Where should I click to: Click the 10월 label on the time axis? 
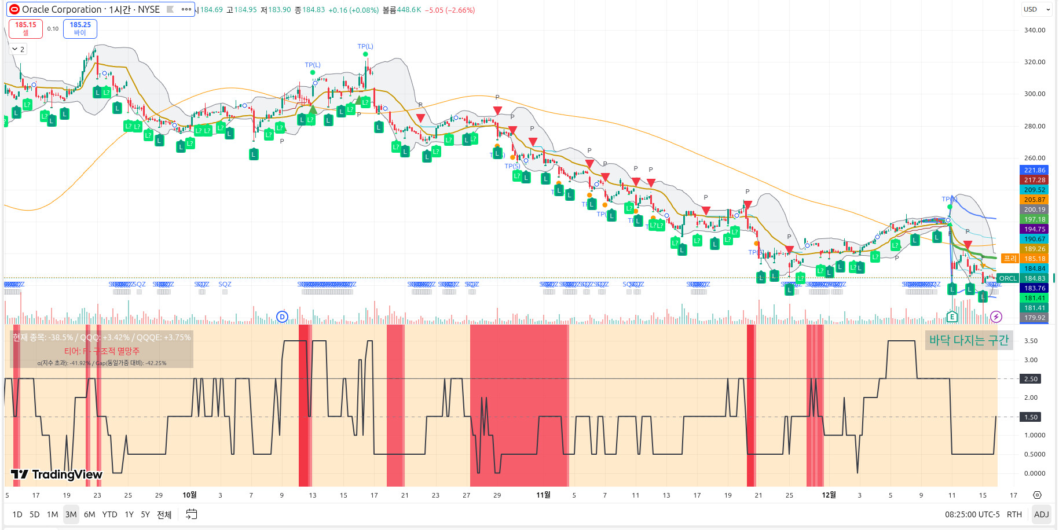coord(189,495)
